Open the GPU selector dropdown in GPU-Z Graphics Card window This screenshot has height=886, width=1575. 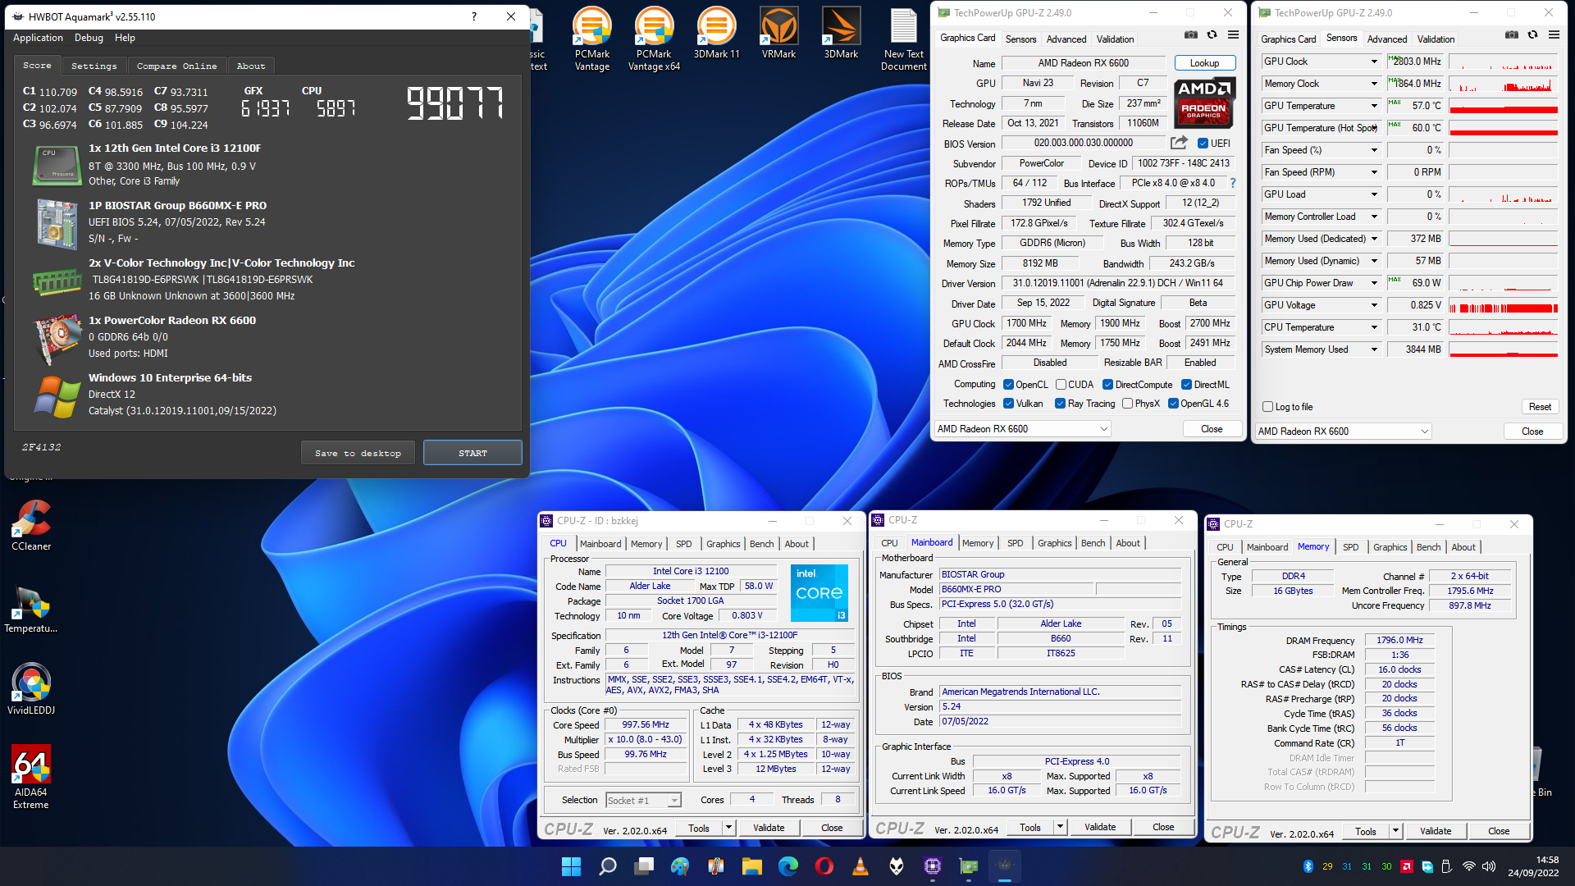[x=1022, y=429]
